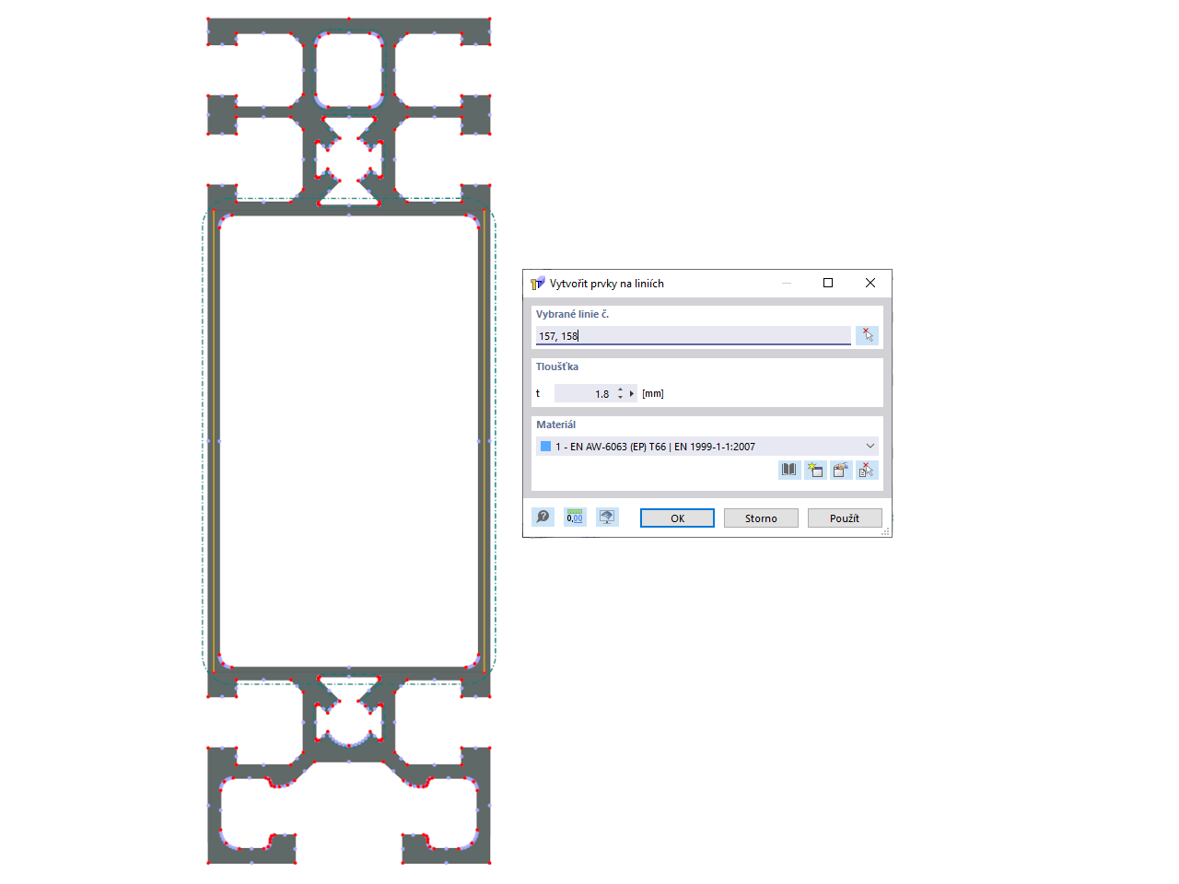The height and width of the screenshot is (884, 1179).
Task: Open the units and decimal places icon
Action: pos(575,518)
